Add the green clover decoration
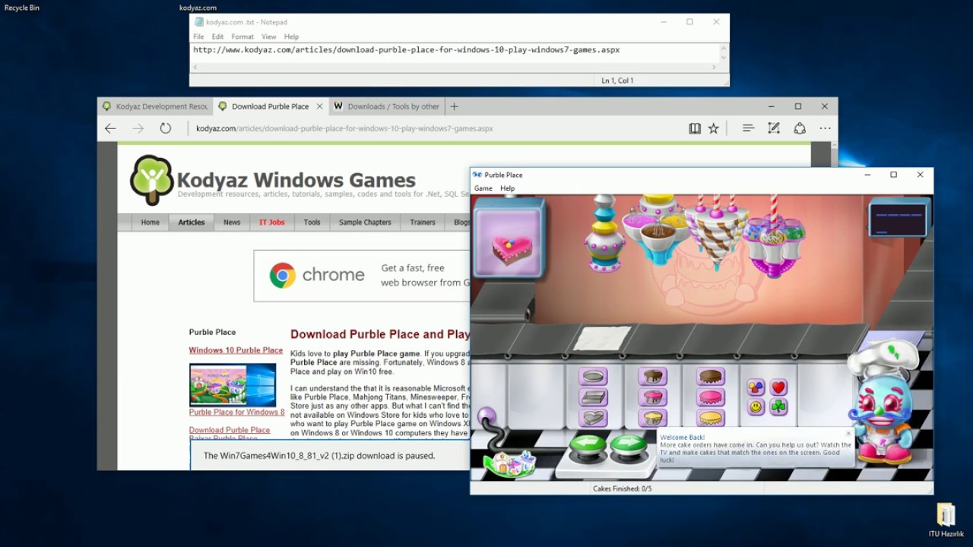 point(778,407)
